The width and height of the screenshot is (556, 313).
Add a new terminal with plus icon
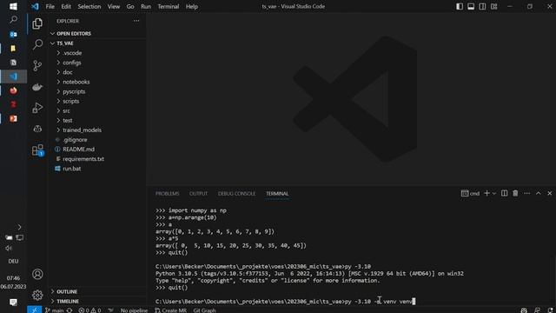click(x=486, y=193)
